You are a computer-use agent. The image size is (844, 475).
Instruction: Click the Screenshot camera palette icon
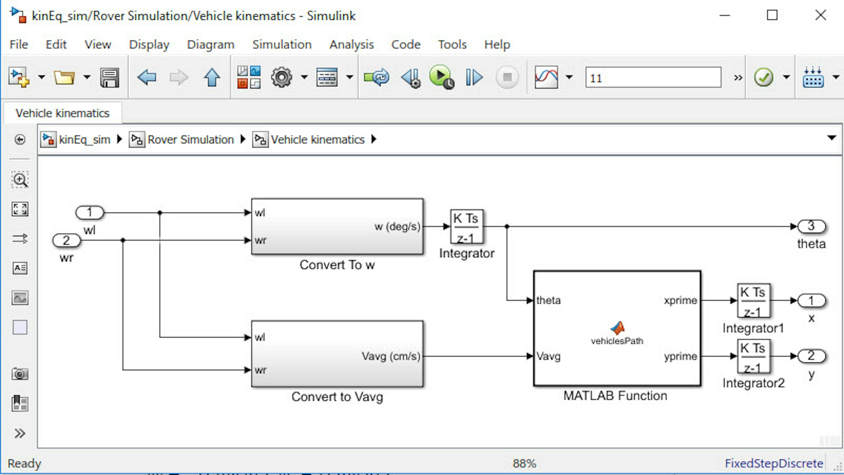(20, 374)
